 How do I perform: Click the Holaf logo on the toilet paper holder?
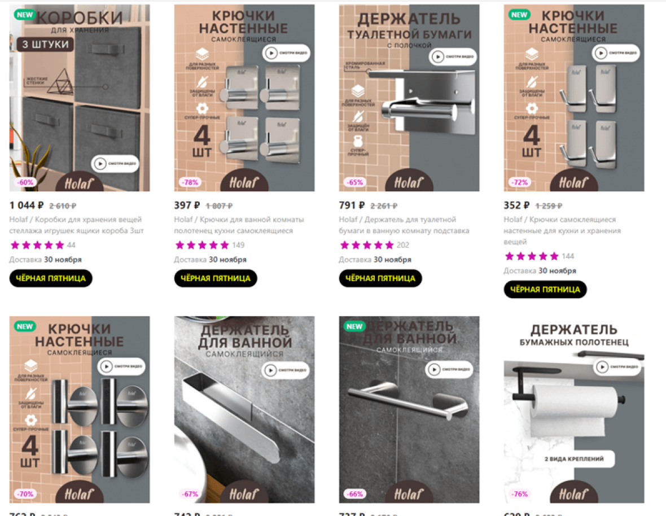[x=409, y=182]
